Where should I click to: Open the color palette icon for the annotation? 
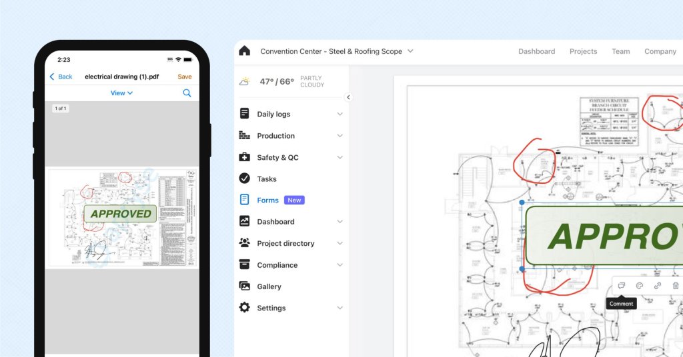[639, 286]
